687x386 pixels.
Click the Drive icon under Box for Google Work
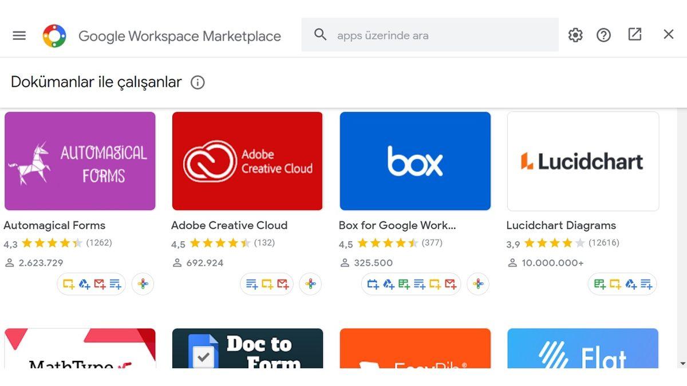coord(387,284)
